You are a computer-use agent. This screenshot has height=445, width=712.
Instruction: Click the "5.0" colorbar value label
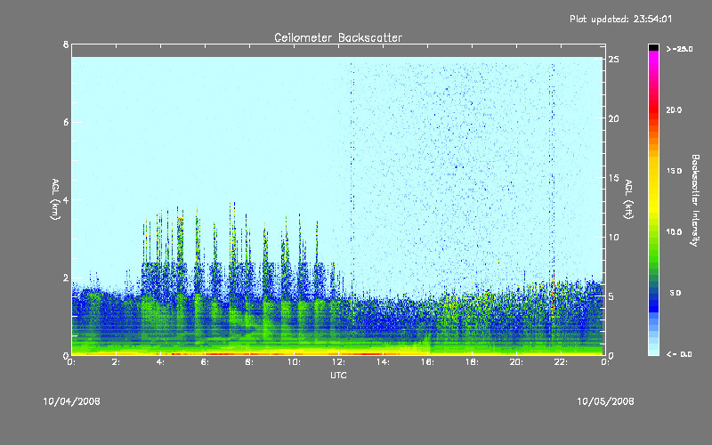point(676,294)
